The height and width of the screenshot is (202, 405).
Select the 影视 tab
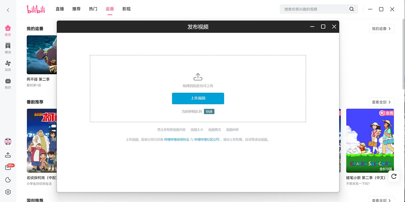click(127, 9)
